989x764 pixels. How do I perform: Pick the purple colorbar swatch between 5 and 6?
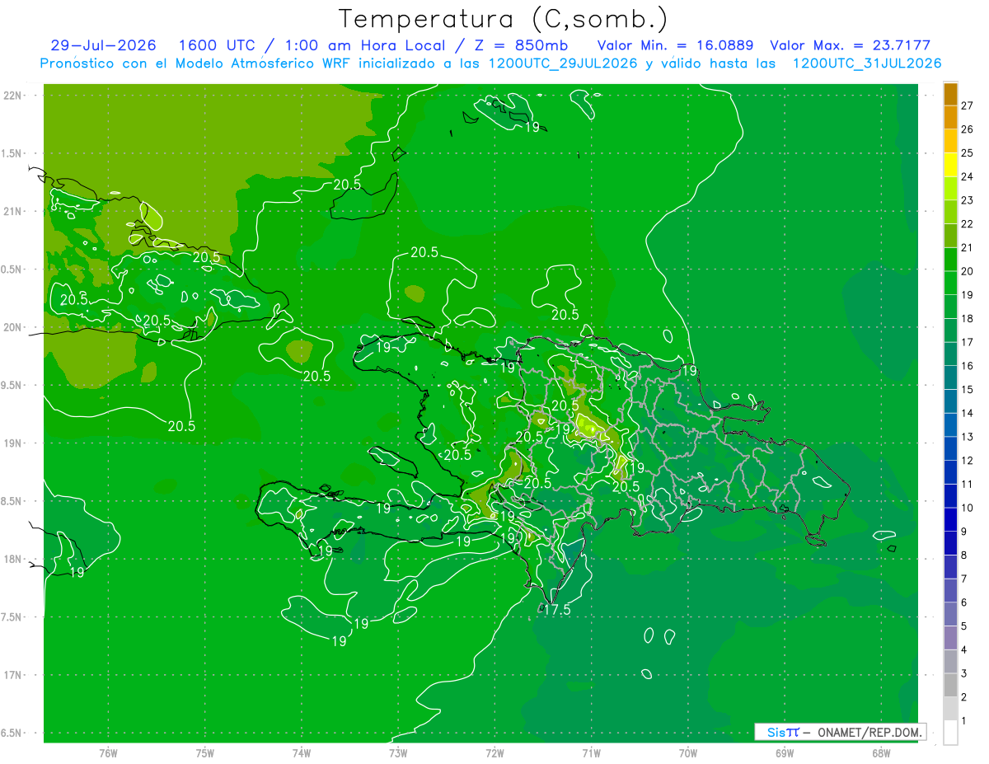(950, 614)
